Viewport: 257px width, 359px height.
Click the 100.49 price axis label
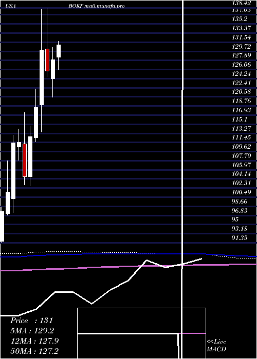242,192
